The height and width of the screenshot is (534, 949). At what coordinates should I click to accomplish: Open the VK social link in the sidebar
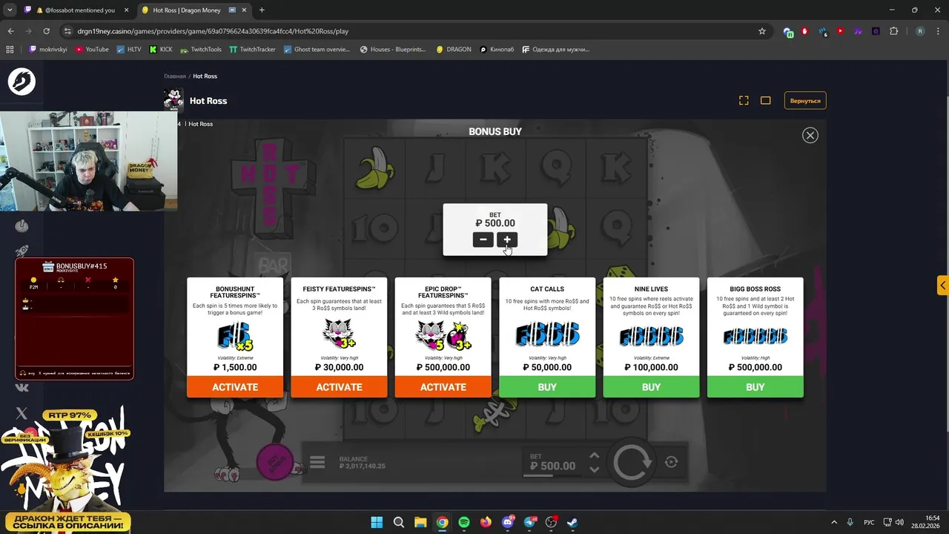click(x=22, y=387)
